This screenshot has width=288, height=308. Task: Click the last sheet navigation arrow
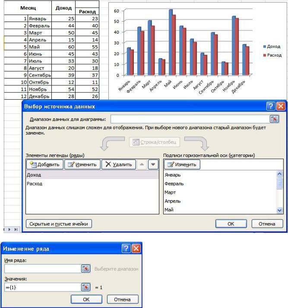[x=16, y=229]
